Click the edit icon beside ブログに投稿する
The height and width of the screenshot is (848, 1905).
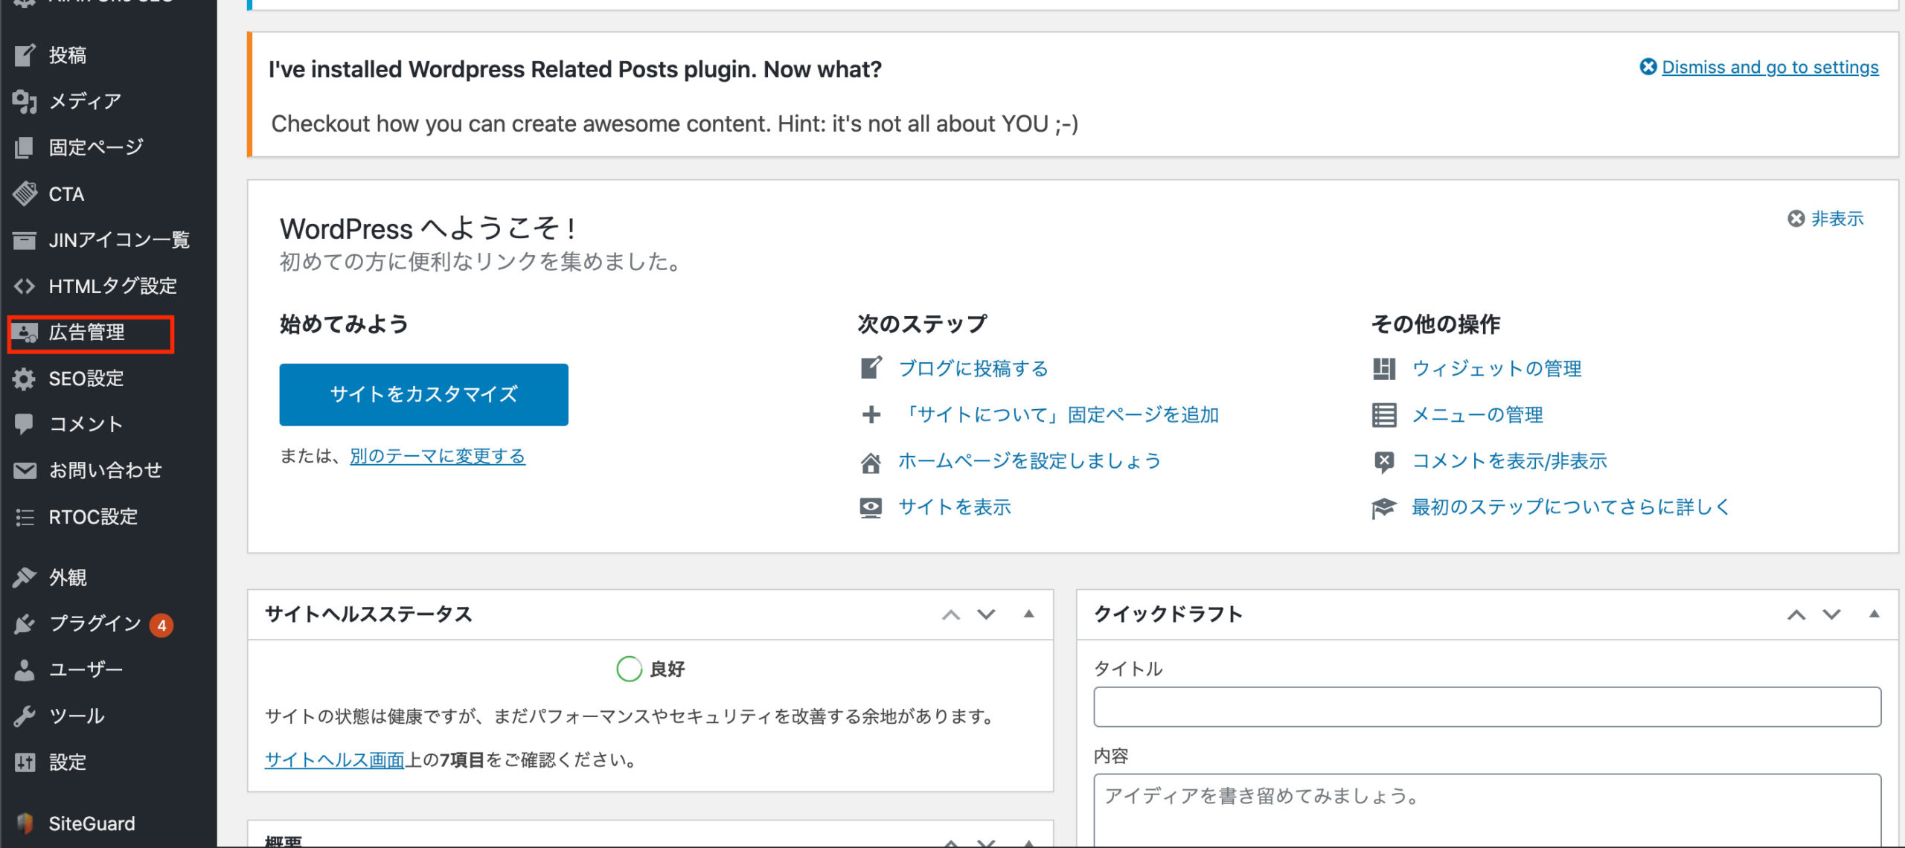pyautogui.click(x=871, y=368)
